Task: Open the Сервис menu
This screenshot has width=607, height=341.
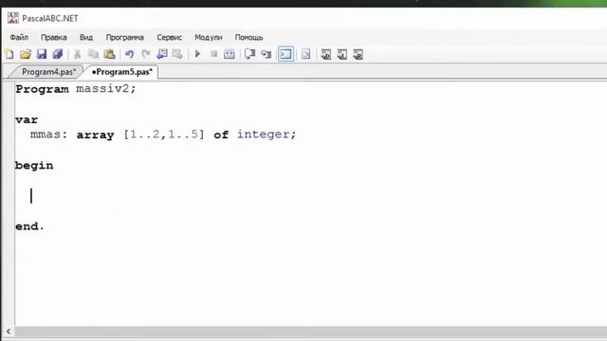Action: point(169,38)
